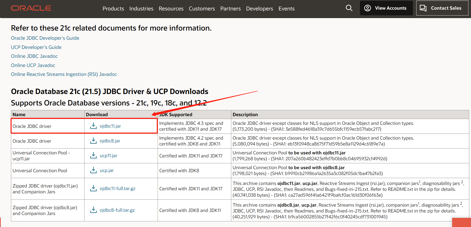Viewport: 471px width, 227px height.
Task: Download the ojdbc8.jar file link
Action: pyautogui.click(x=110, y=141)
